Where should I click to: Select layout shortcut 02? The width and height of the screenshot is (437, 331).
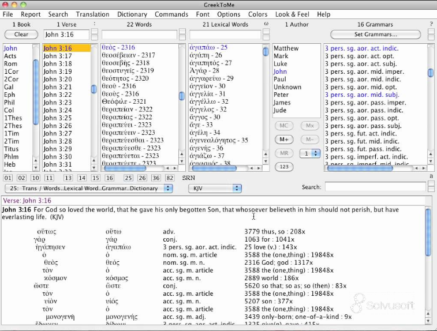(21, 178)
